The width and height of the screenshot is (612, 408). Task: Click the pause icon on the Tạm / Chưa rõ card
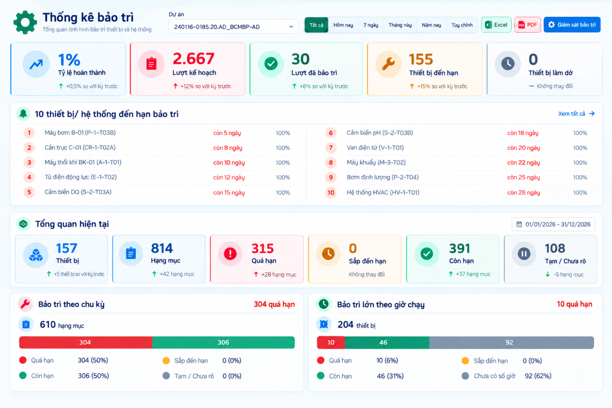pyautogui.click(x=524, y=254)
